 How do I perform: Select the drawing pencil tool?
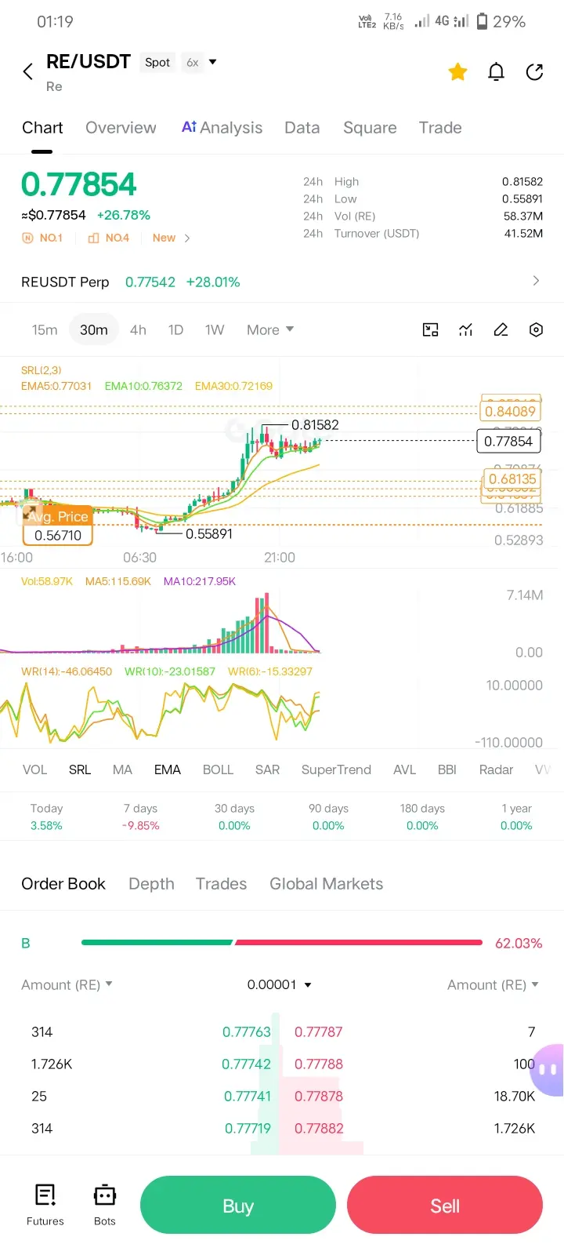tap(501, 330)
